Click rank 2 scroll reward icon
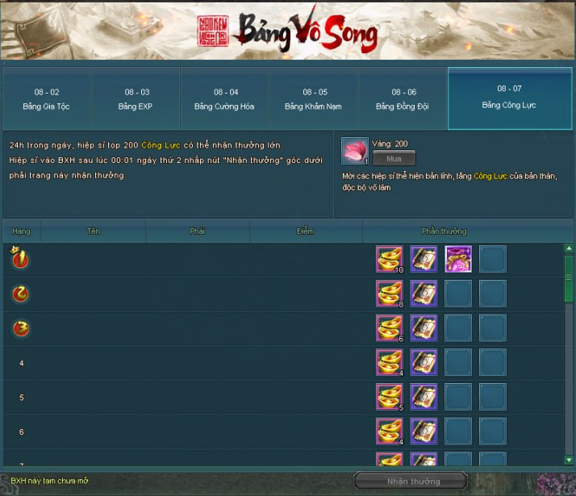Screen dimensions: 576x496 pyautogui.click(x=424, y=294)
